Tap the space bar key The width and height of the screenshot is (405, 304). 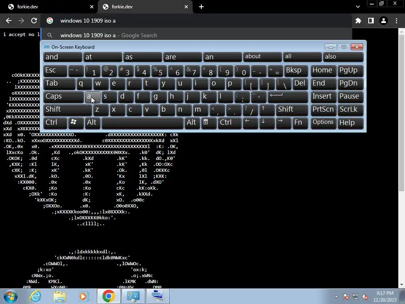click(142, 123)
